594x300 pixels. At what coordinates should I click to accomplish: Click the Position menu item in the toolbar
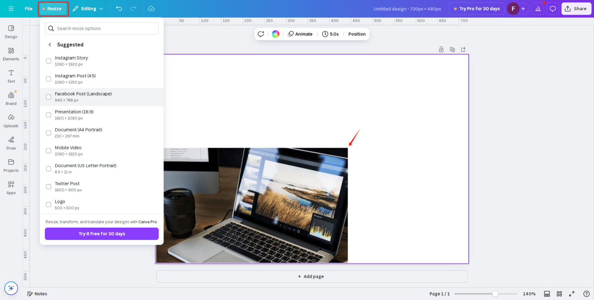356,34
